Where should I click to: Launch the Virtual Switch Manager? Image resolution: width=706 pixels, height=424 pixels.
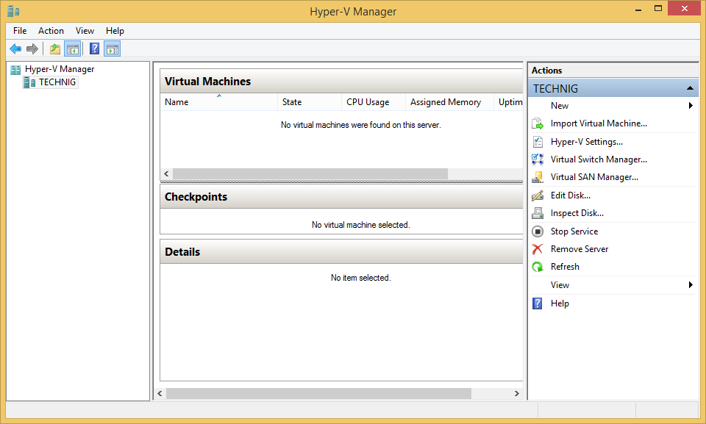[599, 159]
